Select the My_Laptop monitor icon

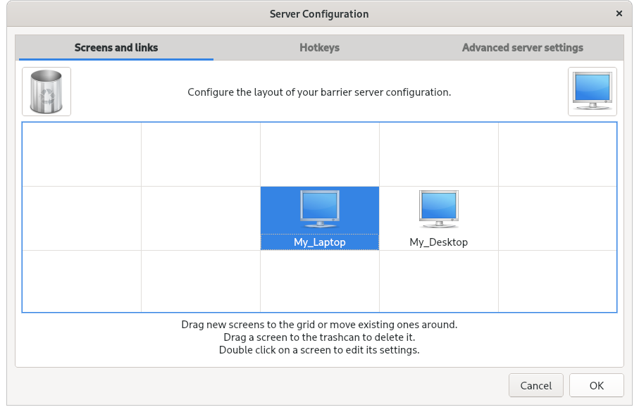point(319,208)
